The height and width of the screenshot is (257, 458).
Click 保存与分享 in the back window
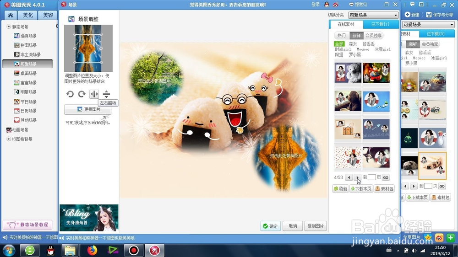pos(440,15)
